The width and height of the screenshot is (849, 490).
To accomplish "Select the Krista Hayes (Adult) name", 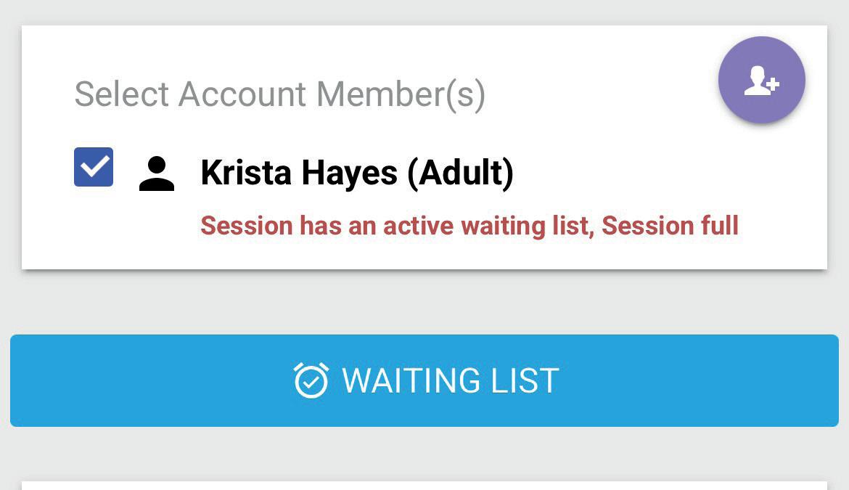I will click(357, 173).
